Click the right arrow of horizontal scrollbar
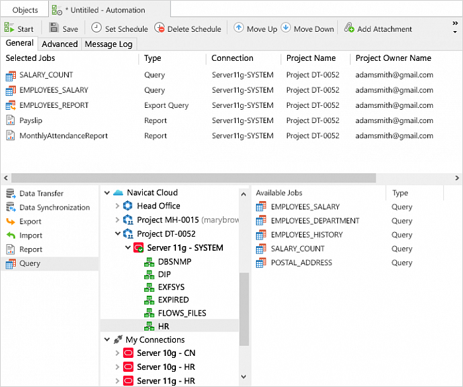 point(457,178)
